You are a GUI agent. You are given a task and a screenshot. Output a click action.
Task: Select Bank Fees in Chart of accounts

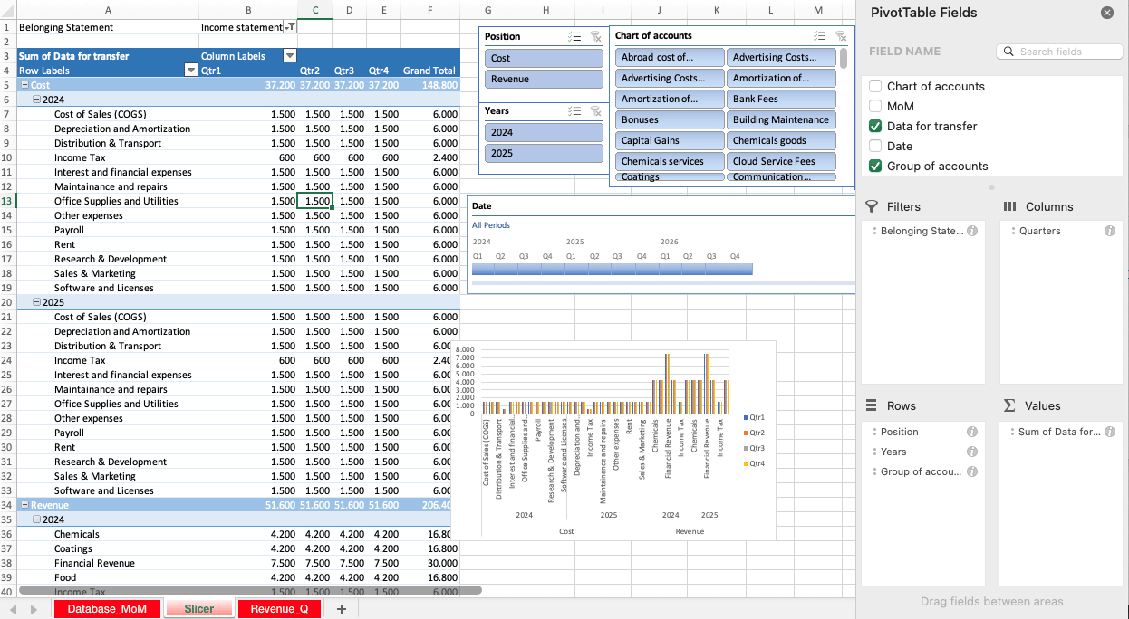coord(780,99)
